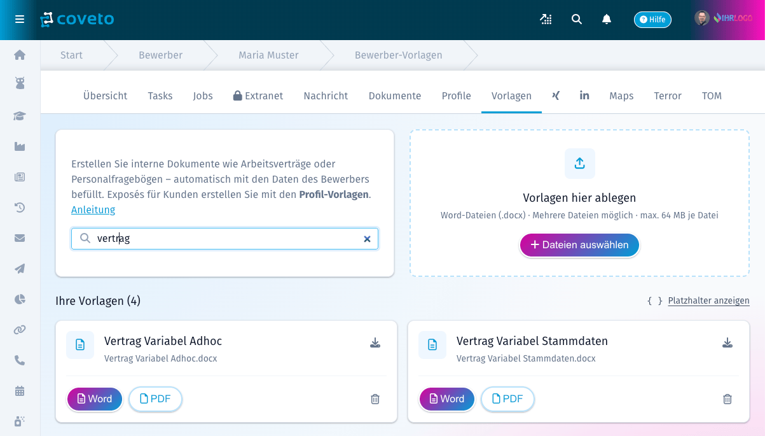Switch to the Dokumente tab
This screenshot has height=436, width=765.
(395, 96)
